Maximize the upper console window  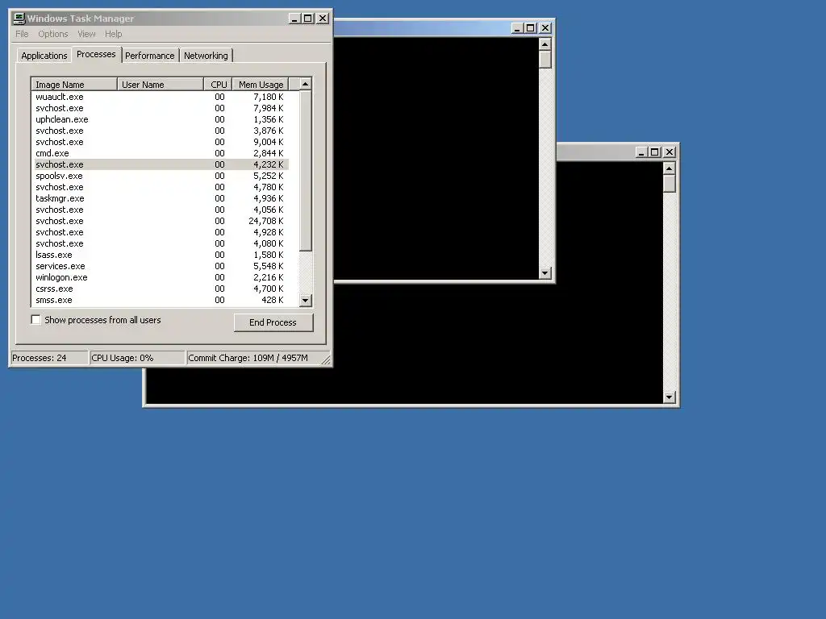pyautogui.click(x=531, y=28)
